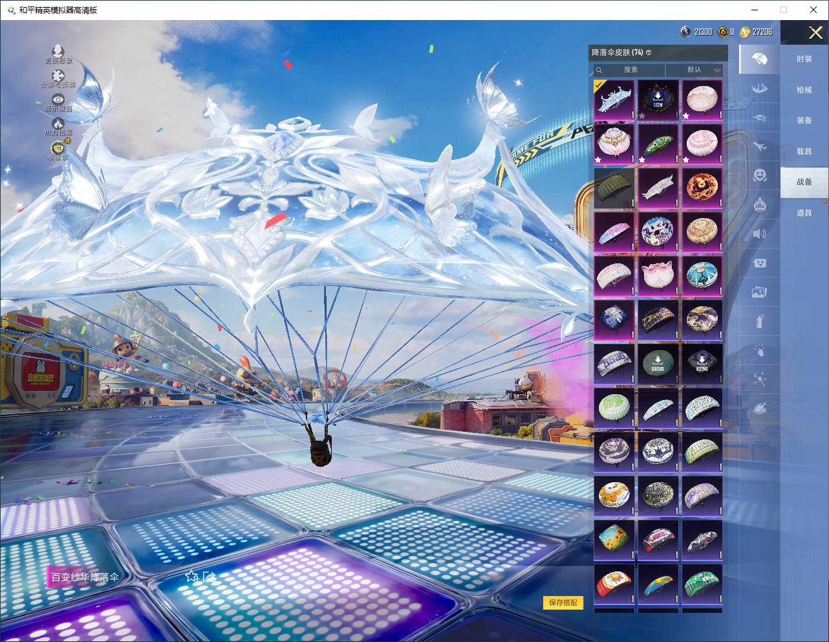
Task: Select the pink-blue pastel glider parachute
Action: coord(614,232)
